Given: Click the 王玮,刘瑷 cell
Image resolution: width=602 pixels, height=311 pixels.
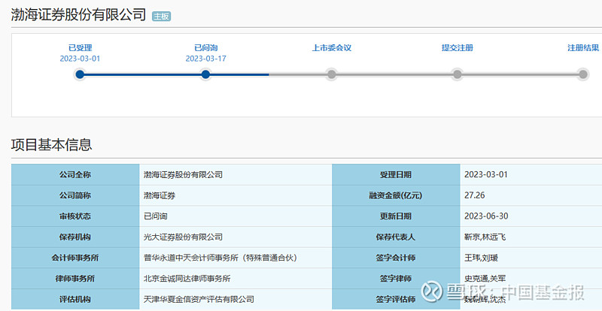Looking at the screenshot, I should [531, 258].
